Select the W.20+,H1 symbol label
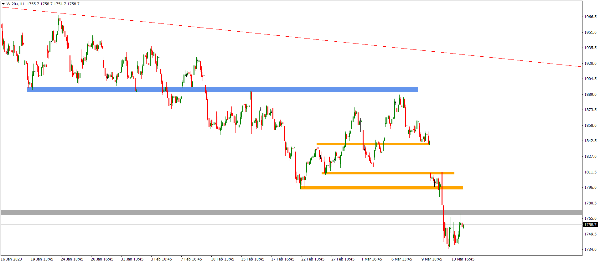 click(15, 4)
